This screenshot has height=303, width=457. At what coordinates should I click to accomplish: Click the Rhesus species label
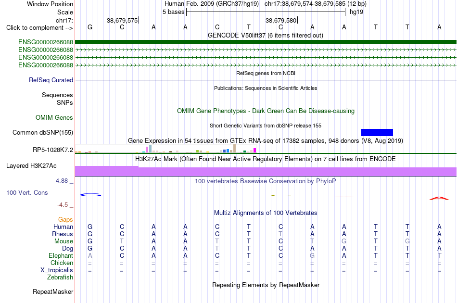63,234
